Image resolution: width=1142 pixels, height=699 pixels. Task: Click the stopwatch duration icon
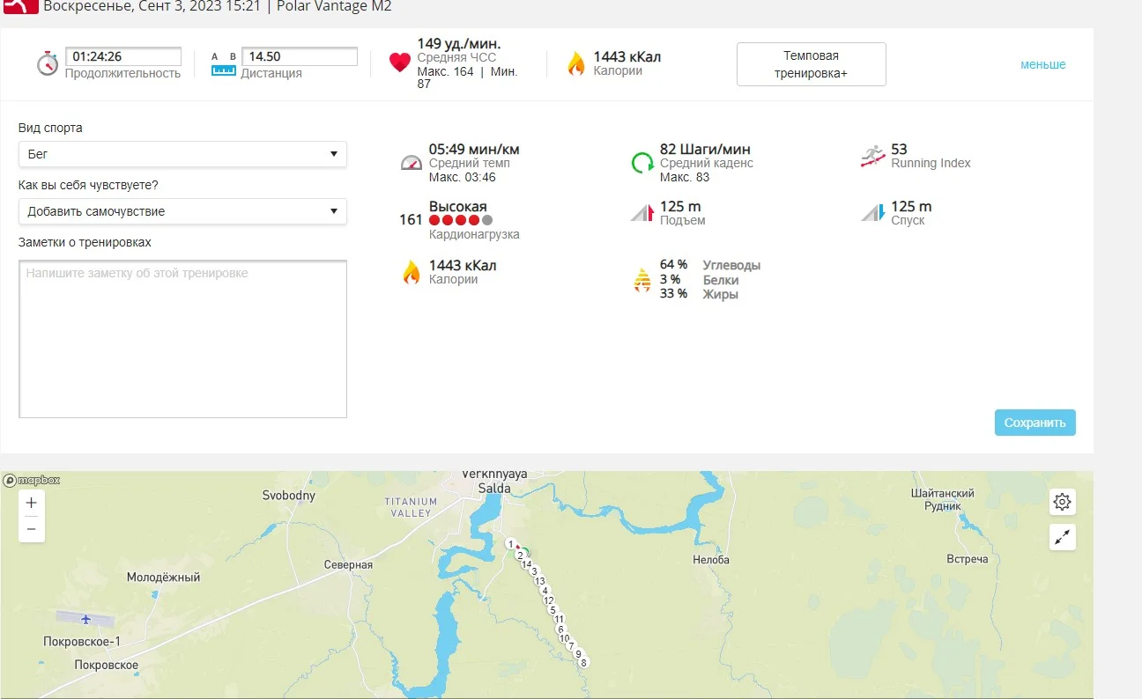pyautogui.click(x=48, y=64)
